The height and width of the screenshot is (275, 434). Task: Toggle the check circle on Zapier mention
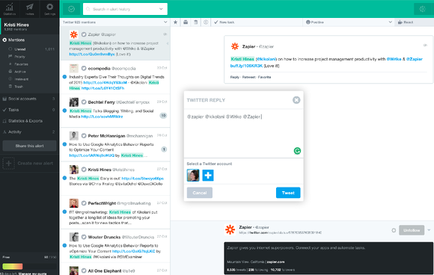[x=84, y=34]
